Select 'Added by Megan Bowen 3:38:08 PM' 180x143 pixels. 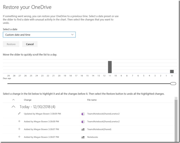point(41,121)
